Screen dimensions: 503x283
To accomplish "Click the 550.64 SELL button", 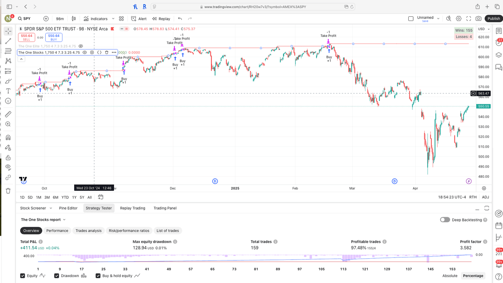I will point(27,37).
